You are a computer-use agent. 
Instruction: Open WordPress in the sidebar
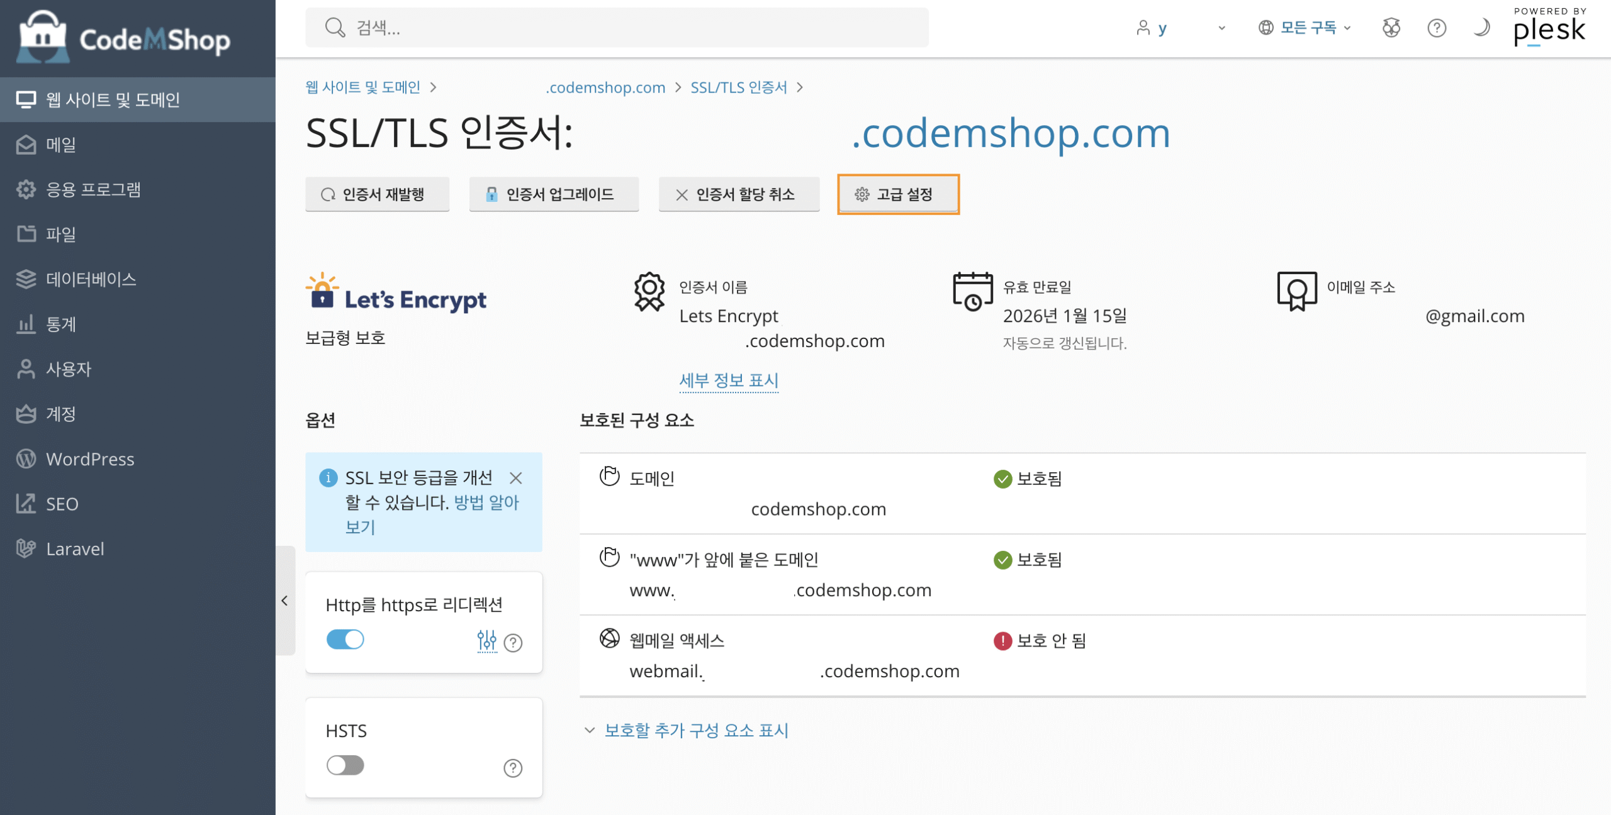[x=90, y=459]
